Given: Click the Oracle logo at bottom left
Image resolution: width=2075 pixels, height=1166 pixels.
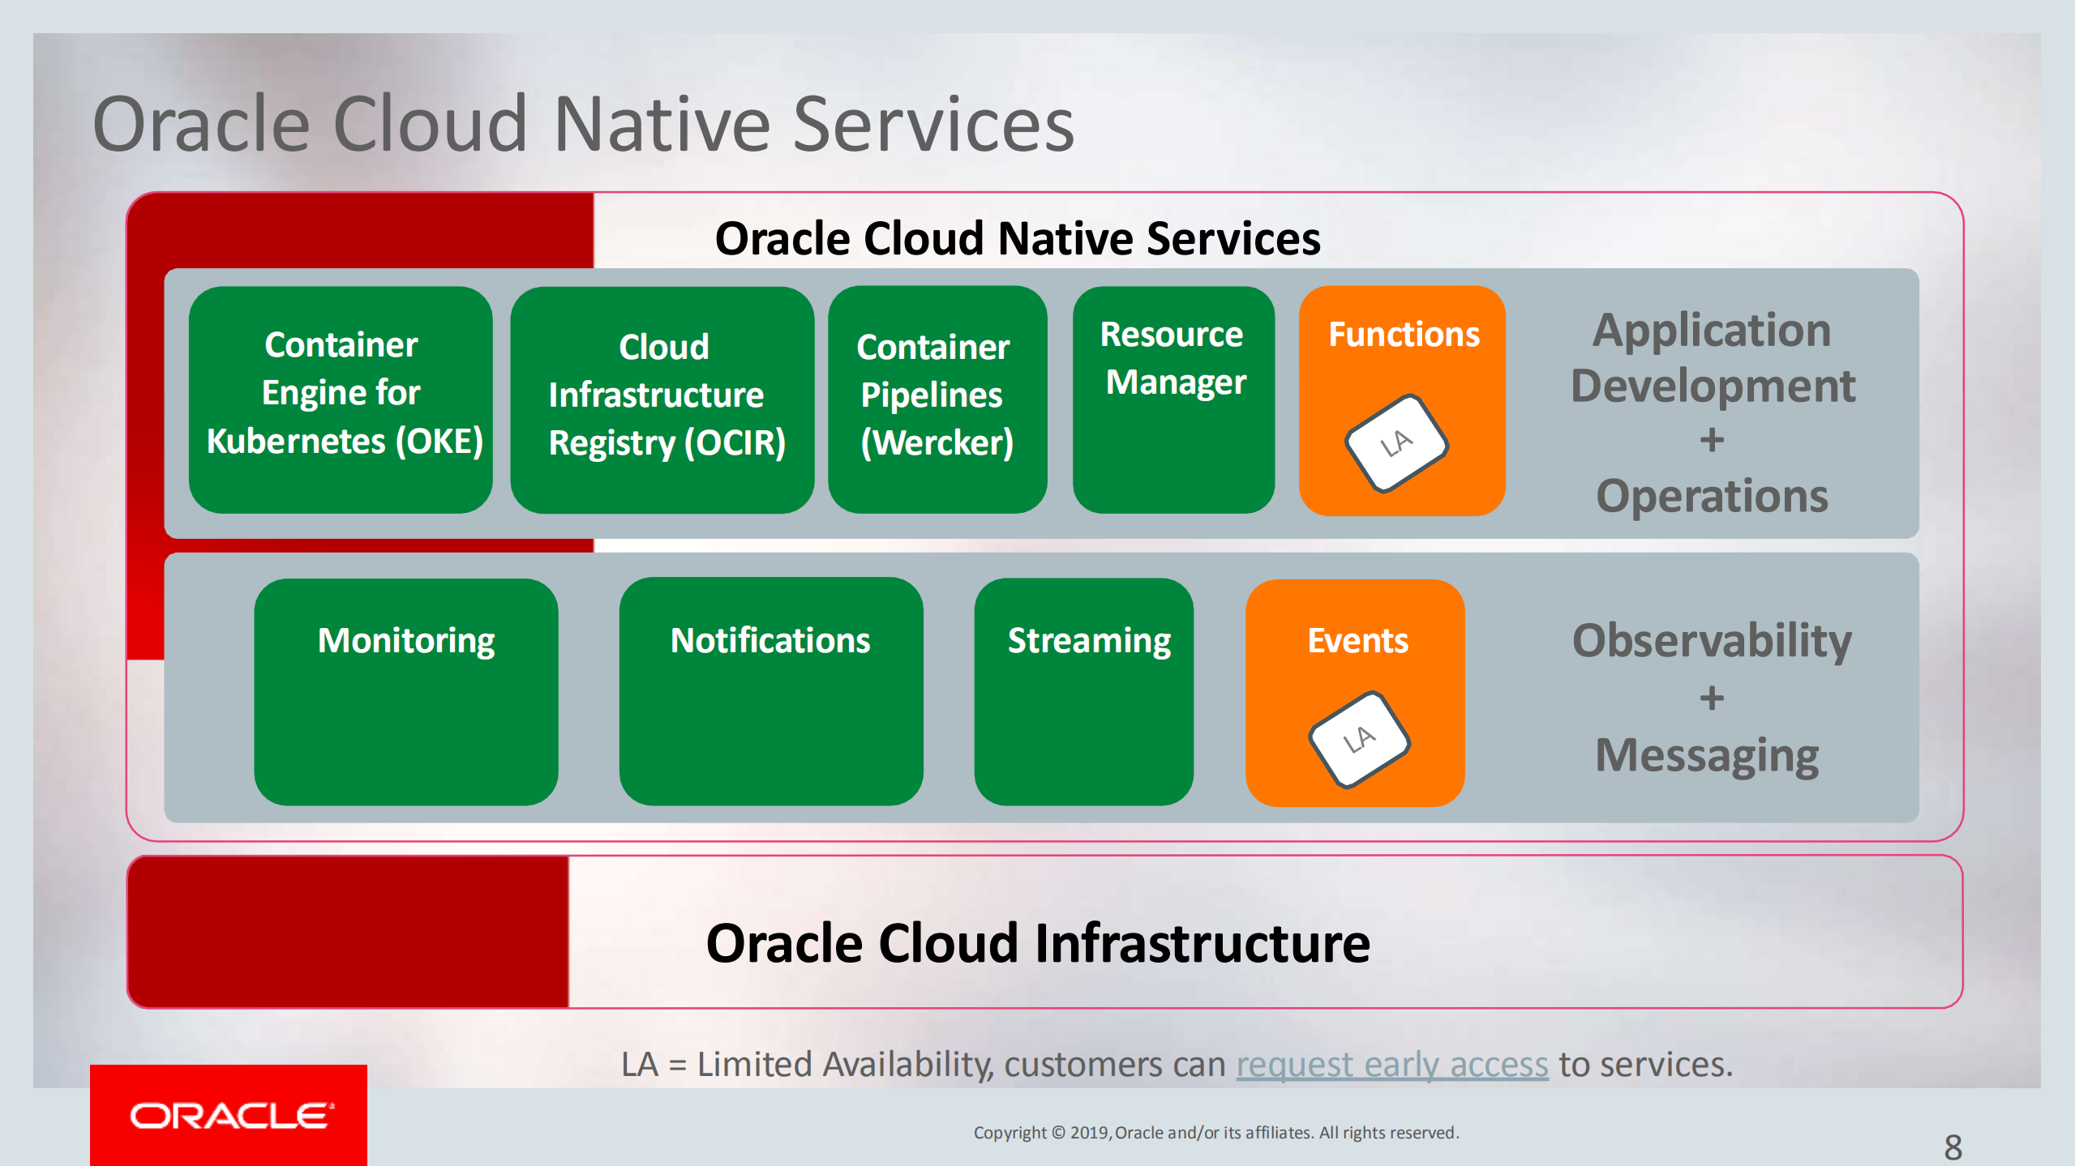Looking at the screenshot, I should coord(229,1117).
